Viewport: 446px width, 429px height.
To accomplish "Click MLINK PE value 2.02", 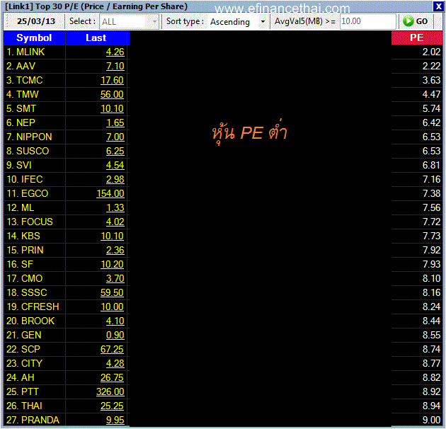I will (431, 52).
